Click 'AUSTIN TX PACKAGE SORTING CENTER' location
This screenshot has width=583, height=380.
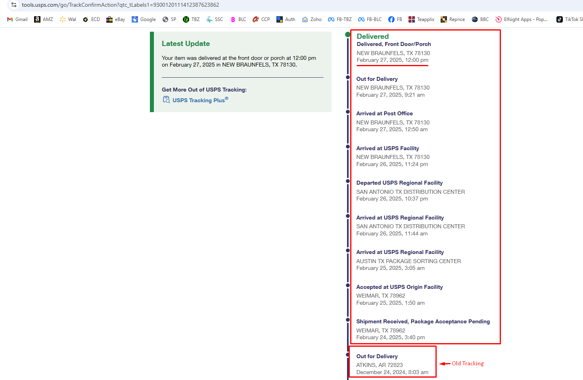point(408,261)
